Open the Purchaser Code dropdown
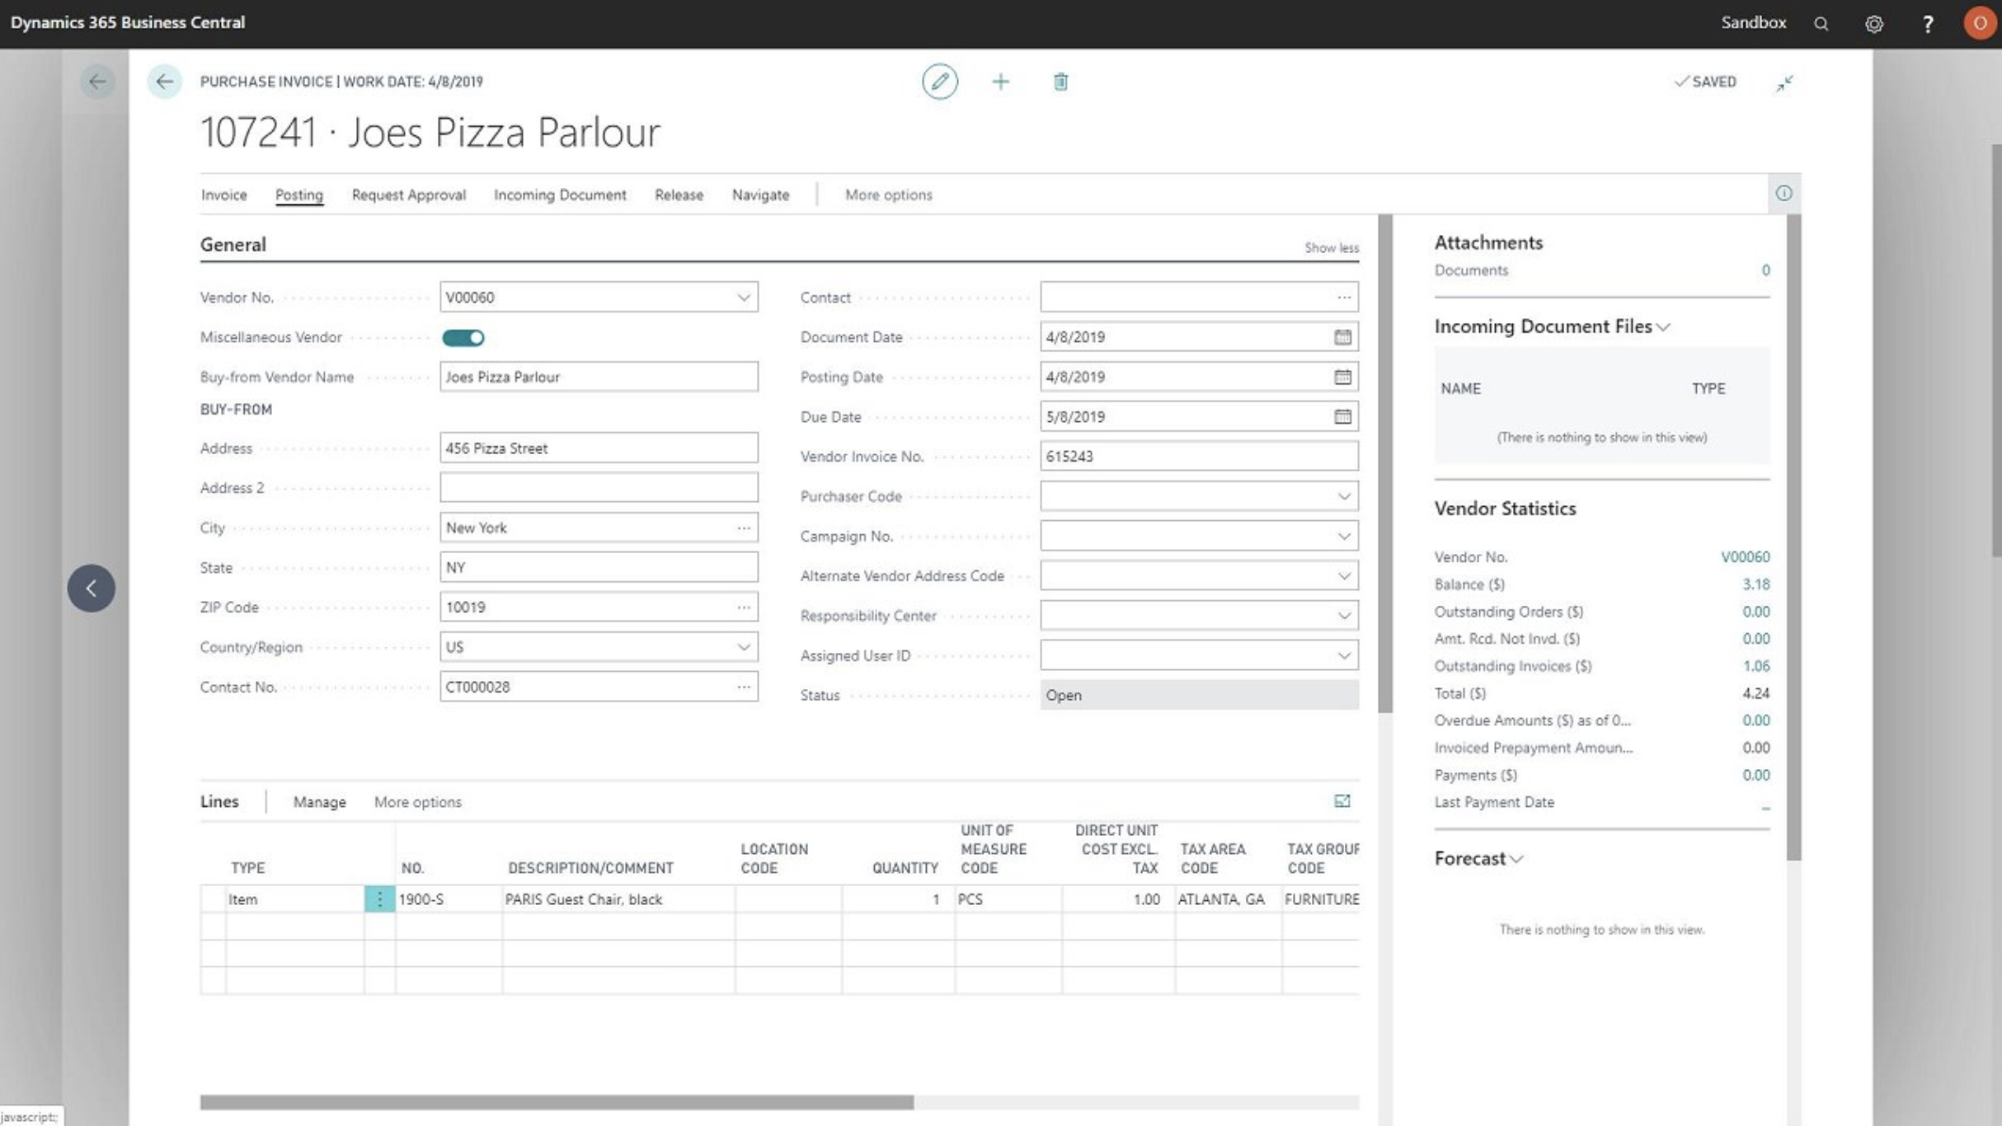Screen dimensions: 2002x1126 [1343, 496]
